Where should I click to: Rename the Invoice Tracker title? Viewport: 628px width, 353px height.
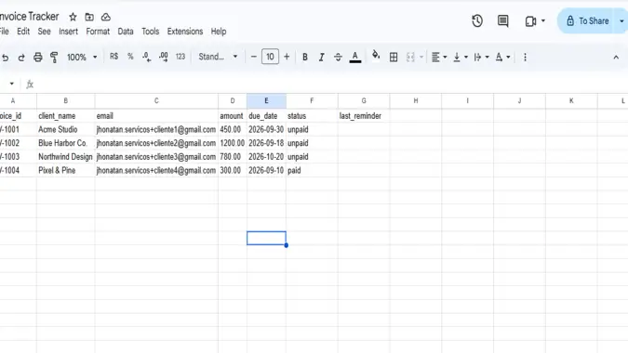click(29, 17)
